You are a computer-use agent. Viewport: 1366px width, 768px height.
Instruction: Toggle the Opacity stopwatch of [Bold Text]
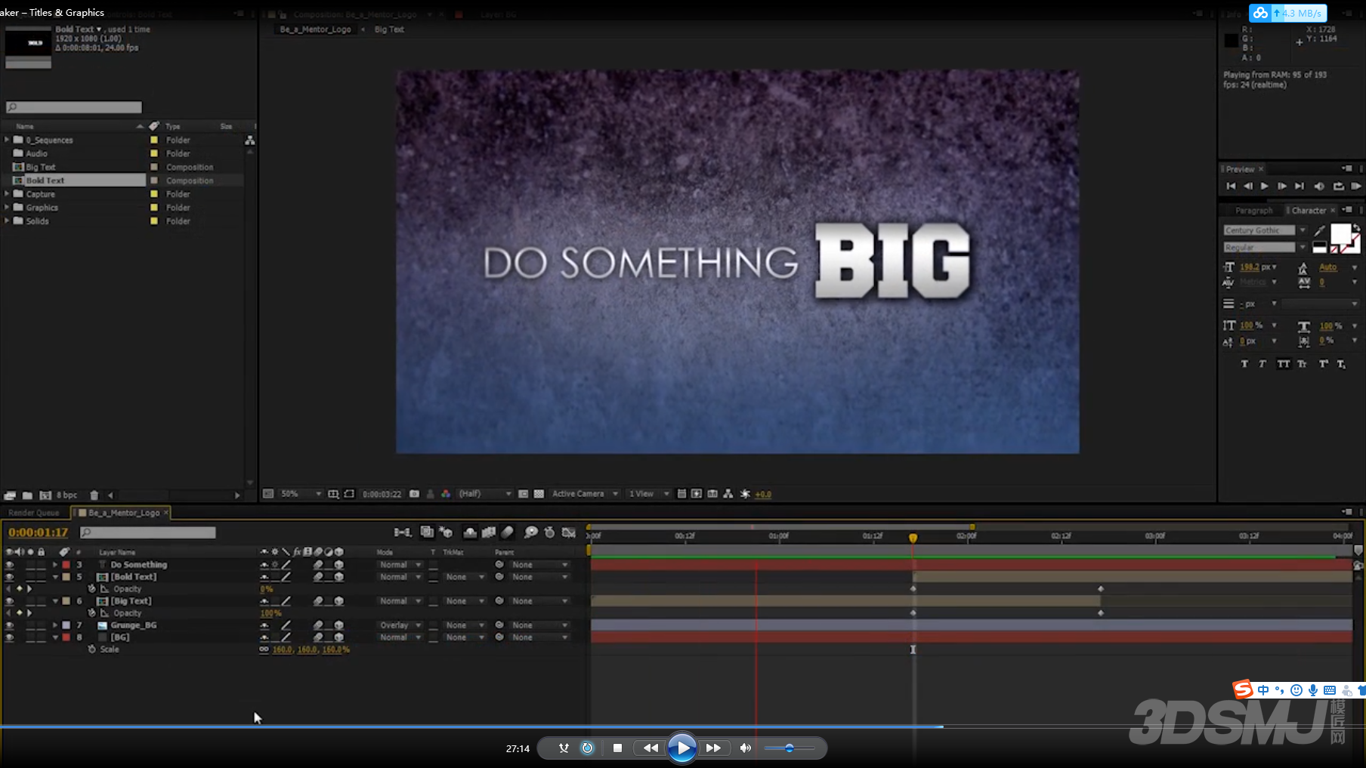(92, 589)
